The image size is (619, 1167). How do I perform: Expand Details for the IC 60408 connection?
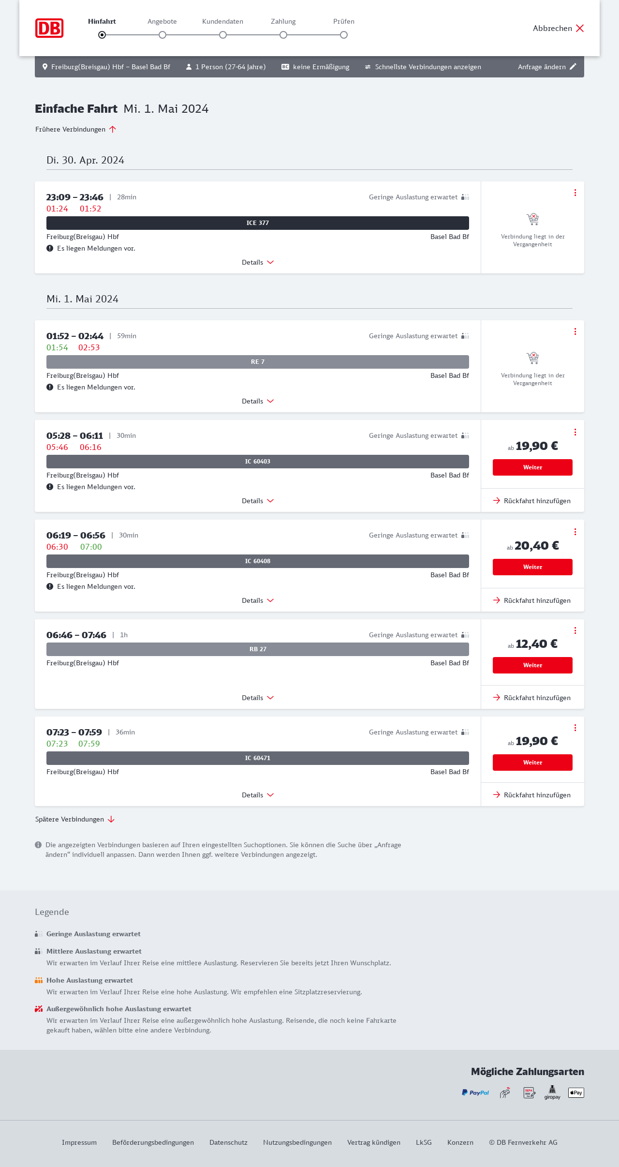tap(258, 600)
